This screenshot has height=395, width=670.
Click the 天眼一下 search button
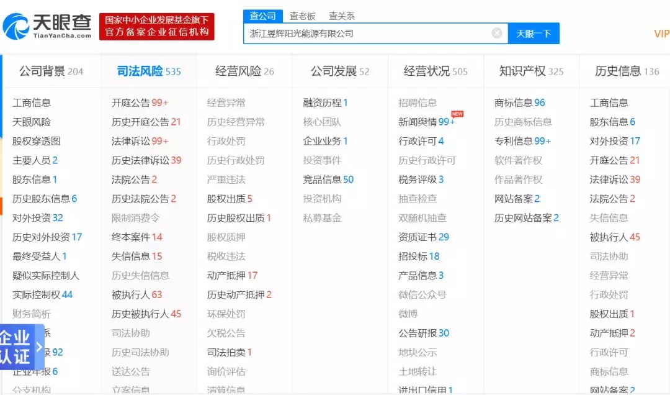click(534, 34)
